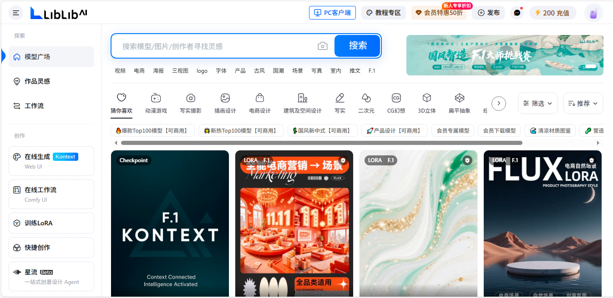Image resolution: width=613 pixels, height=298 pixels.
Task: Toggle the hamburger sidebar menu
Action: 16,13
